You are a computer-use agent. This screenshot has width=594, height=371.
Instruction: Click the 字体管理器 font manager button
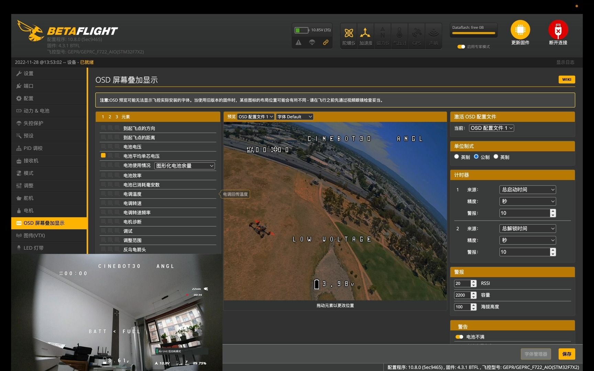(536, 354)
